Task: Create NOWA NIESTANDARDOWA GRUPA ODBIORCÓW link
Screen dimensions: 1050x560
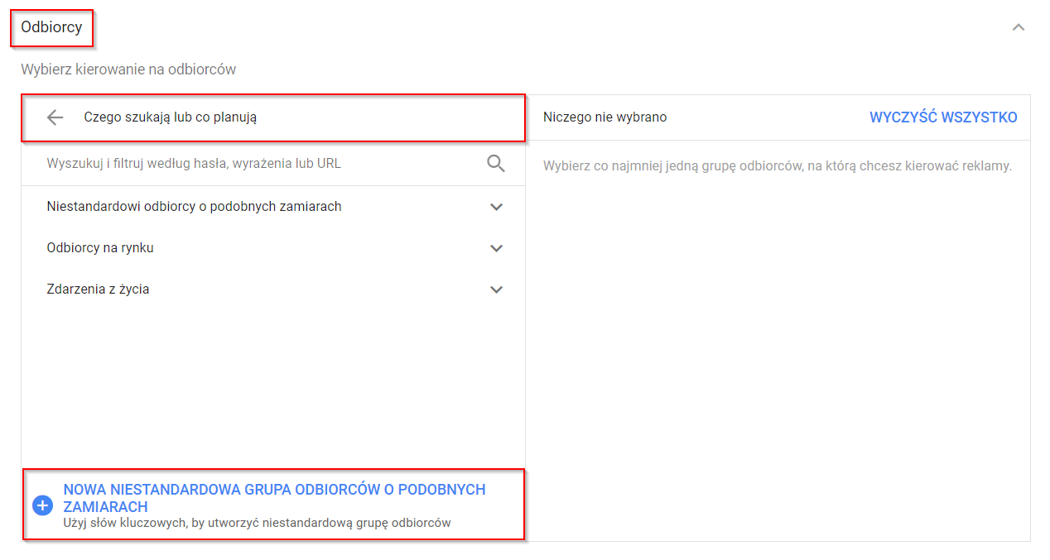Action: coord(274,498)
